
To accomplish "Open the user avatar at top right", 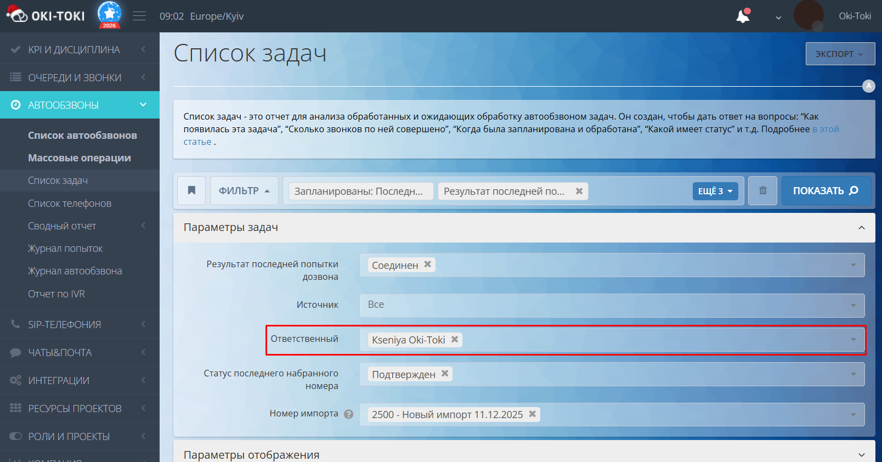I will coord(808,16).
